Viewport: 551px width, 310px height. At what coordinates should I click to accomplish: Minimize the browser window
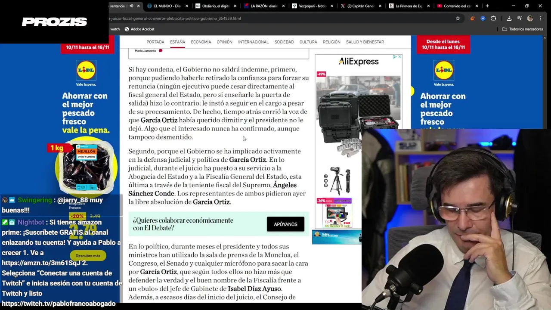tap(513, 6)
